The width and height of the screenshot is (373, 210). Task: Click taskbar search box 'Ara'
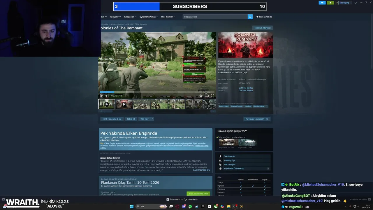pyautogui.click(x=152, y=206)
